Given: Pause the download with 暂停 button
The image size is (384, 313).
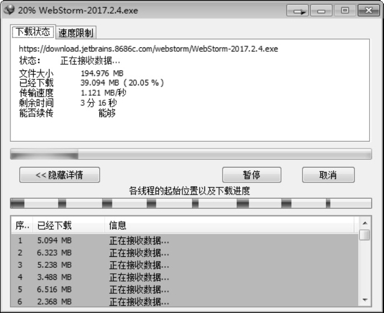Looking at the screenshot, I should pyautogui.click(x=251, y=175).
